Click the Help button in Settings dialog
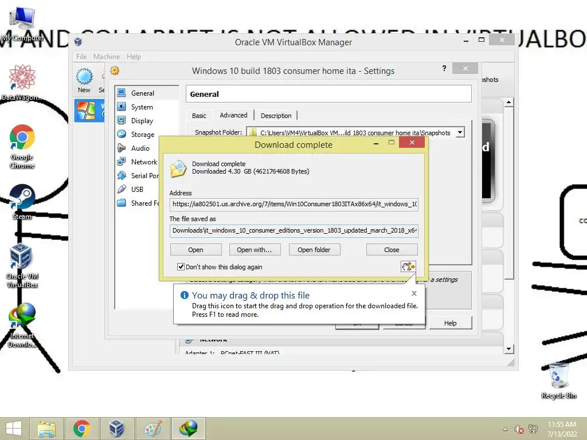This screenshot has width=587, height=440. 451,323
